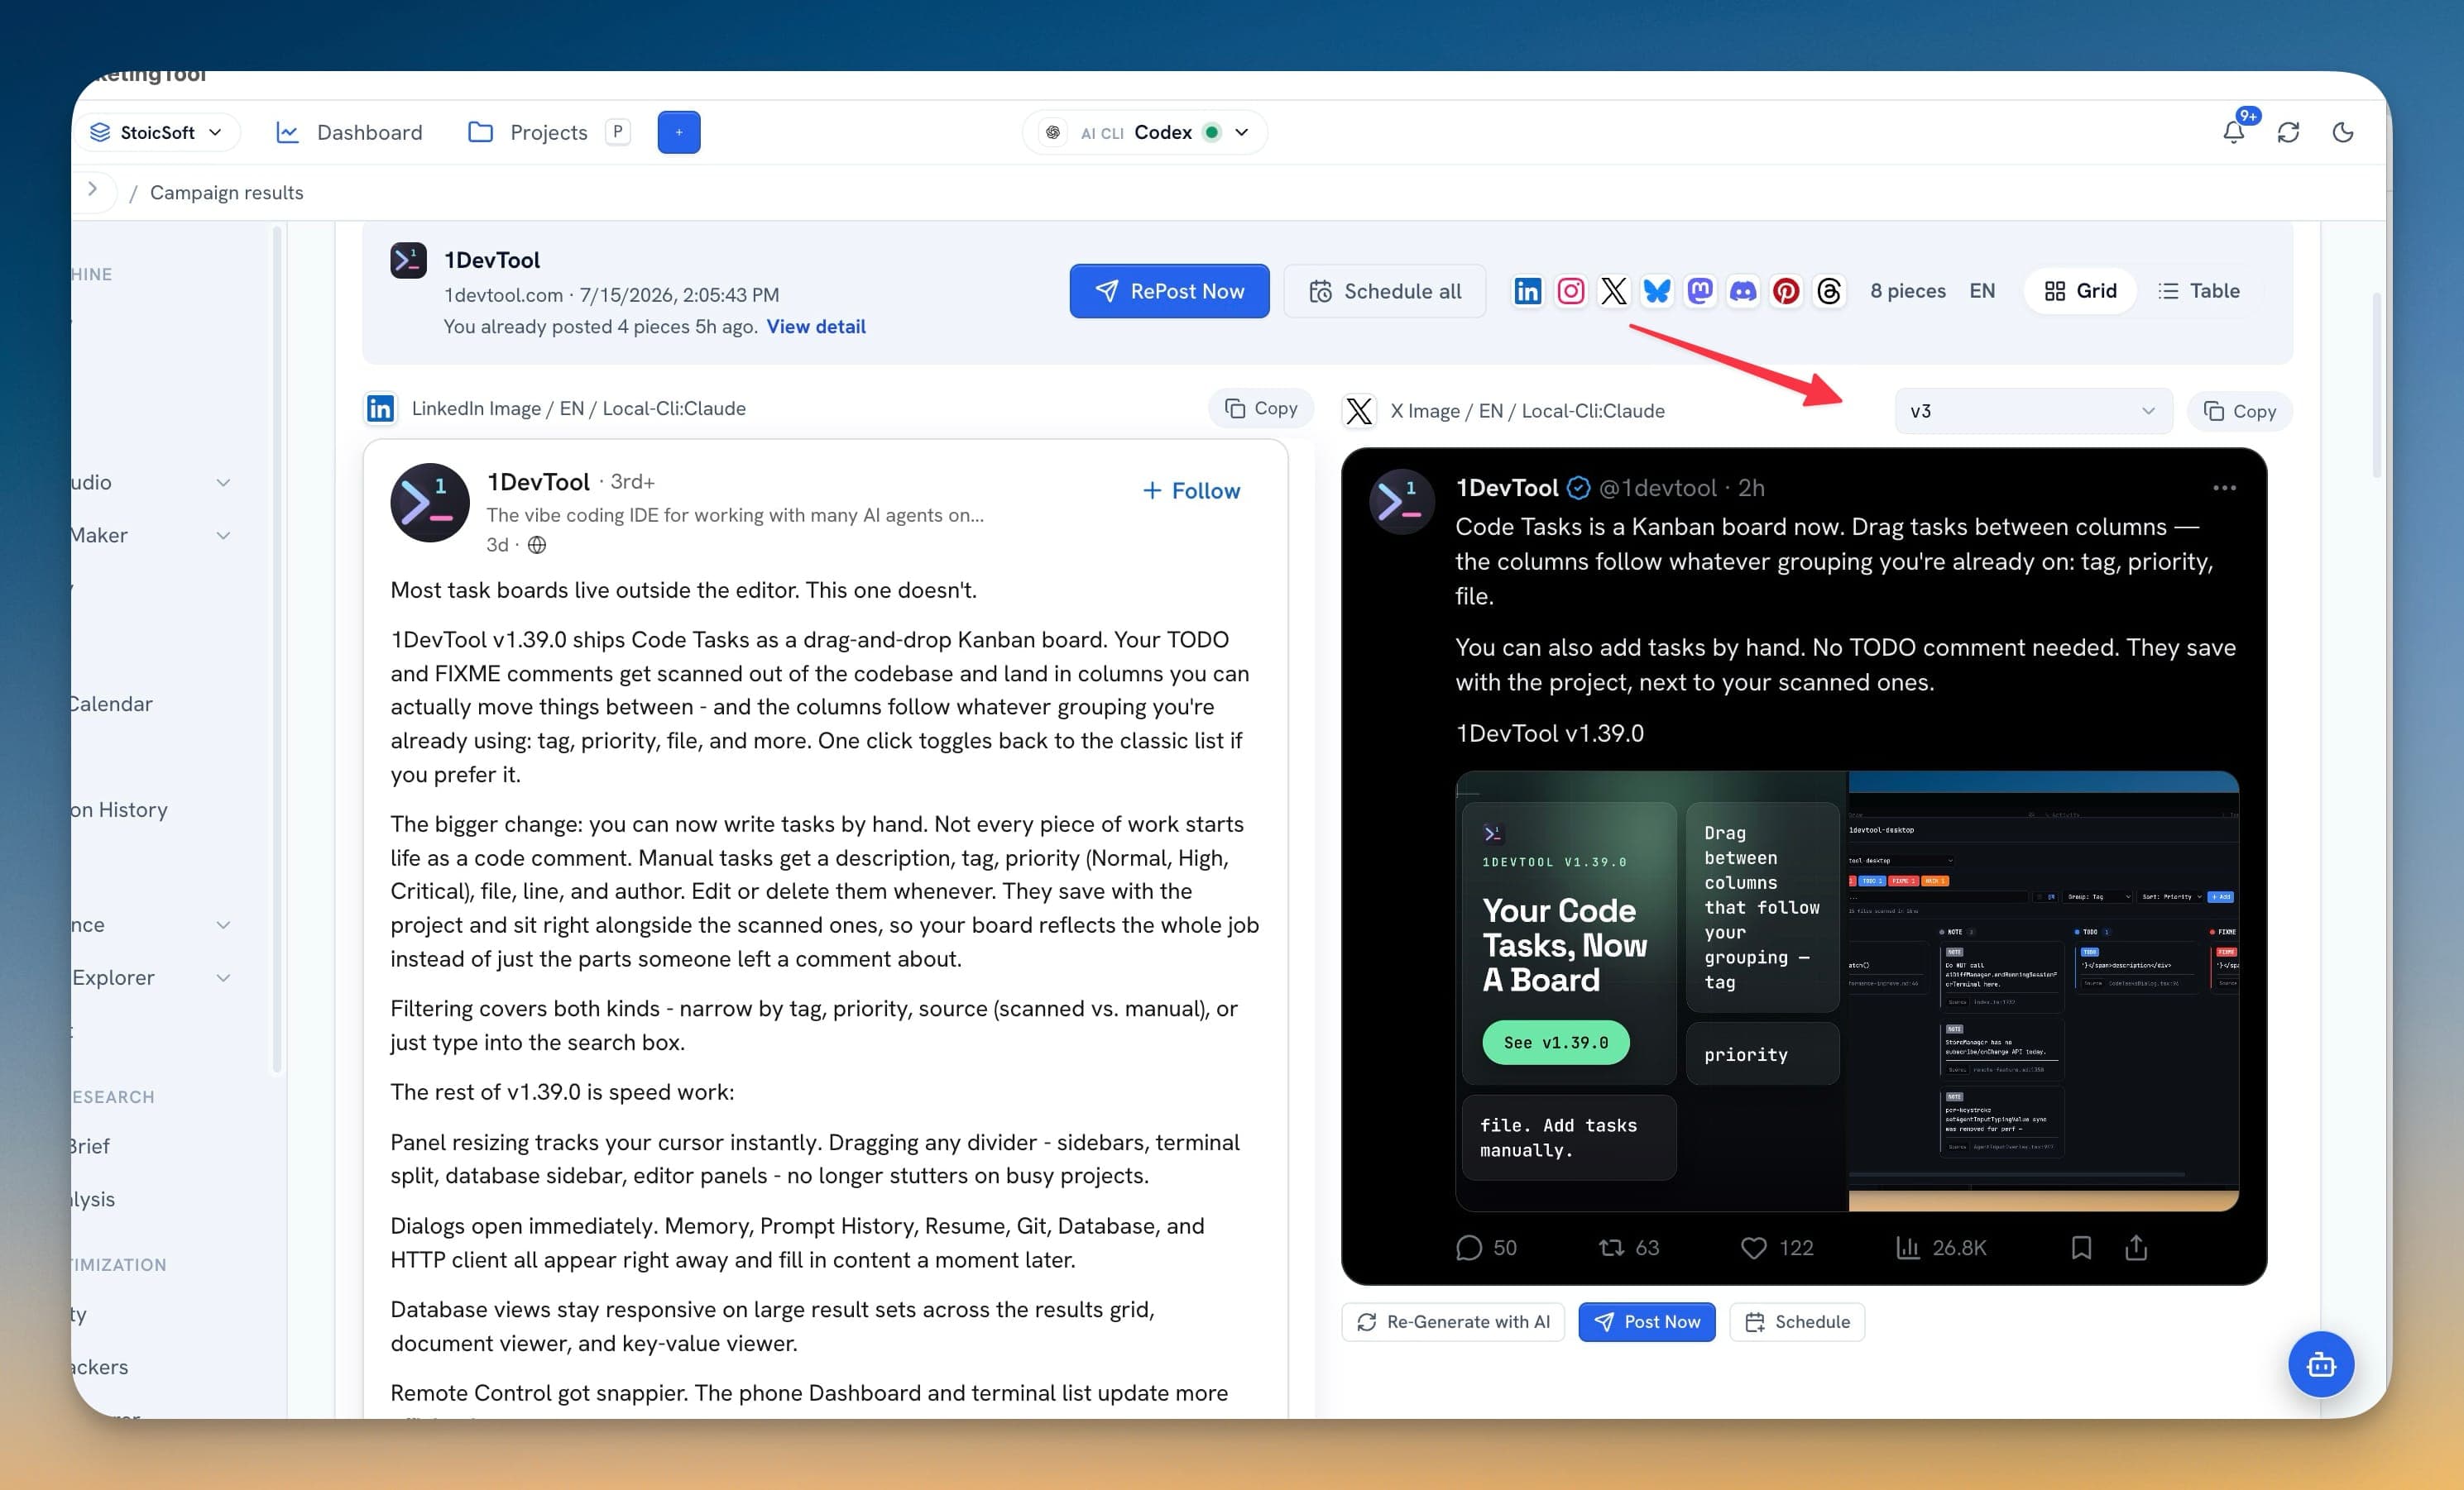The width and height of the screenshot is (2464, 1490).
Task: Open notifications bell with 9+ badge
Action: click(x=2233, y=131)
